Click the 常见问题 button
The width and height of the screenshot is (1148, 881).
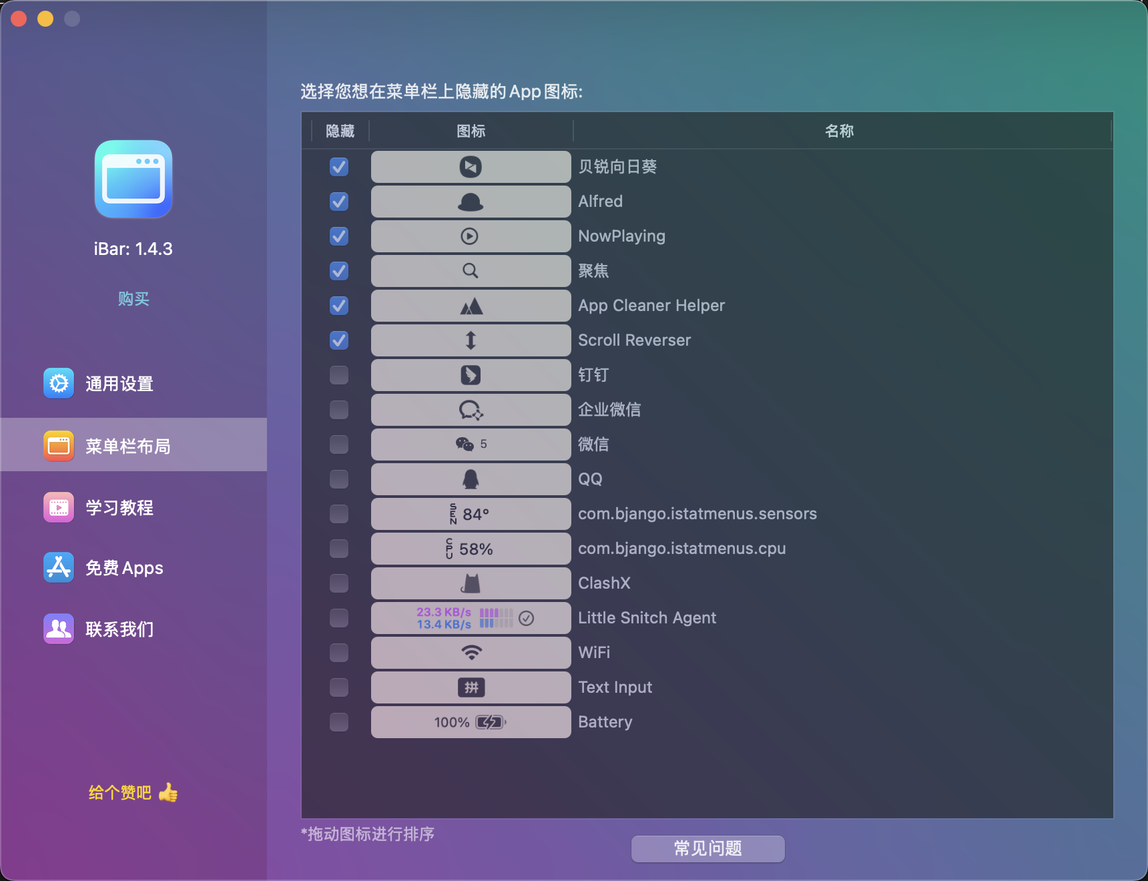tap(708, 848)
